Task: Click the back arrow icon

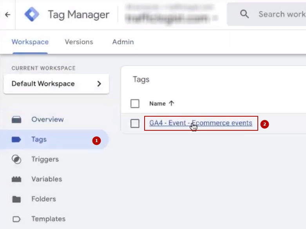Action: [7, 15]
